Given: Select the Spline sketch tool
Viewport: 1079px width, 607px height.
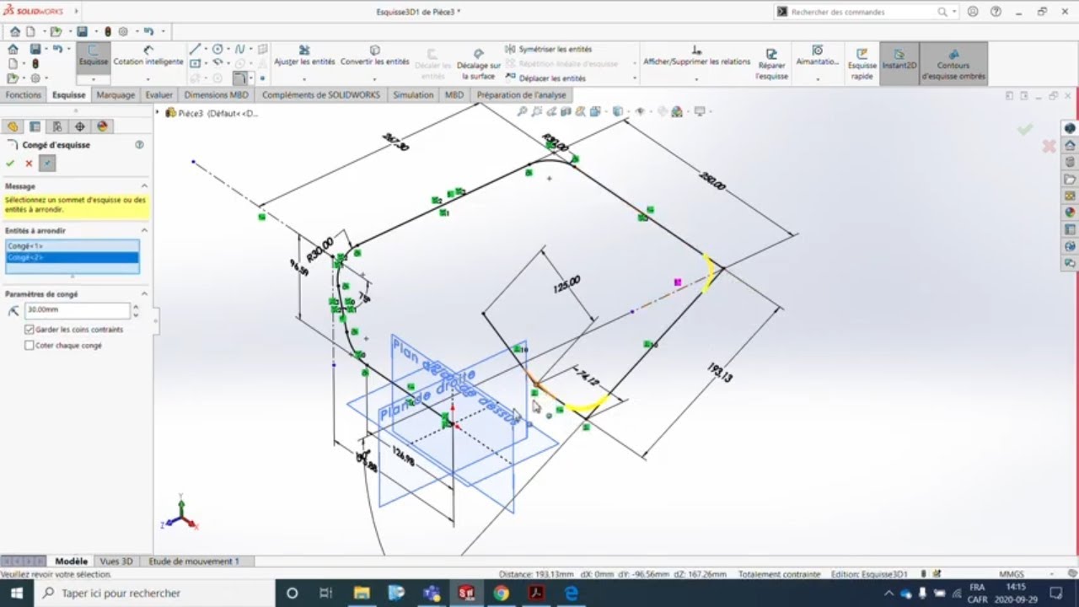Looking at the screenshot, I should coord(239,50).
